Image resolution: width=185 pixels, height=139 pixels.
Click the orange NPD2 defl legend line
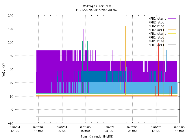coord(172,30)
